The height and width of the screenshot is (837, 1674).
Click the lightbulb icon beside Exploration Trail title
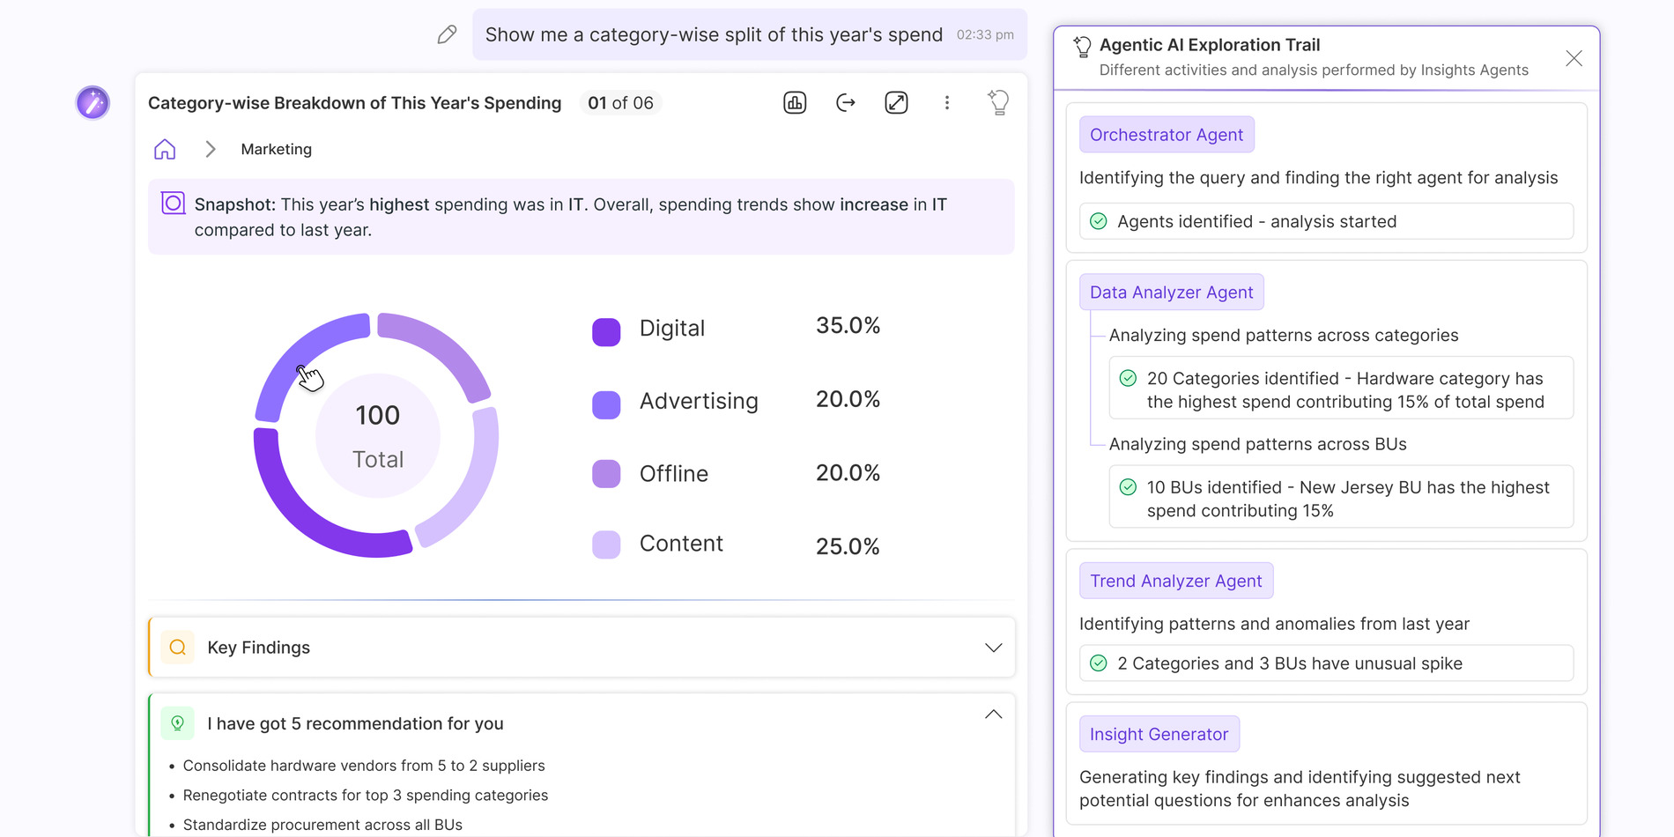click(x=1083, y=47)
